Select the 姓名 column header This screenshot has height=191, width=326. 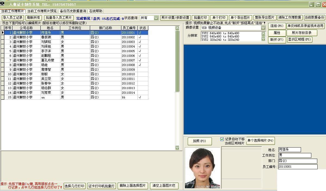[x=50, y=28]
